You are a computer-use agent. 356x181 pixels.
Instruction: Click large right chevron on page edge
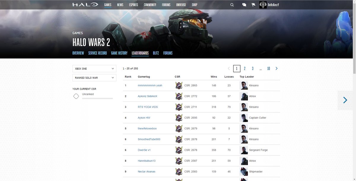[345, 100]
